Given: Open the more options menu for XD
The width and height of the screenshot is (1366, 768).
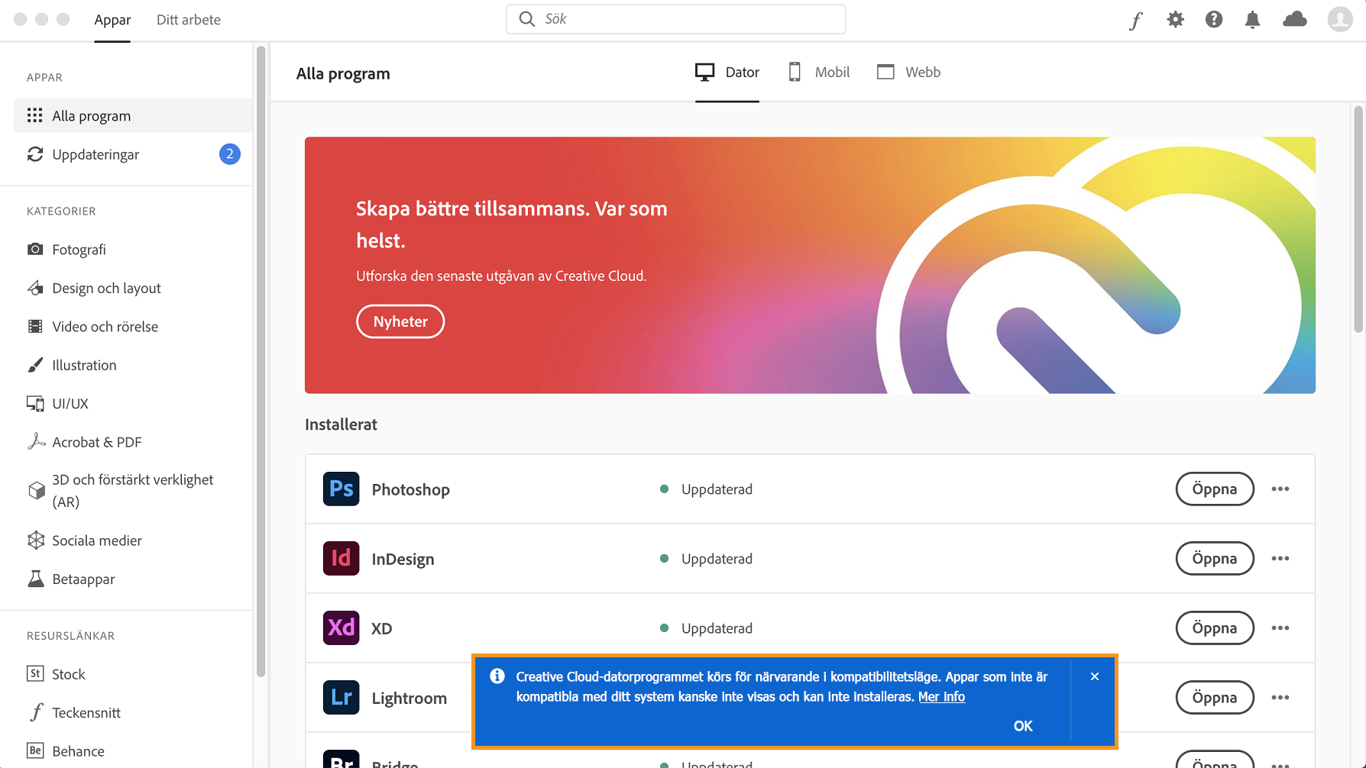Looking at the screenshot, I should (x=1280, y=628).
